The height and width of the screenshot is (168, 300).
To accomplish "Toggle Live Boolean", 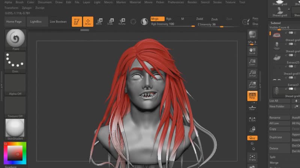I will tap(58, 22).
